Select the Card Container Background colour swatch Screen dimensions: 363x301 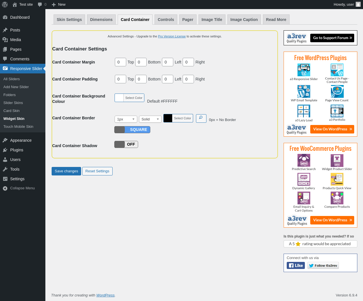[119, 98]
